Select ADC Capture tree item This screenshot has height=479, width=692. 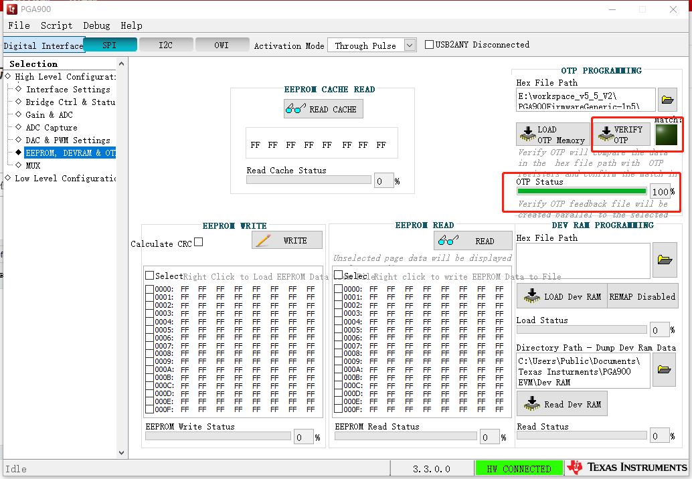coord(51,128)
